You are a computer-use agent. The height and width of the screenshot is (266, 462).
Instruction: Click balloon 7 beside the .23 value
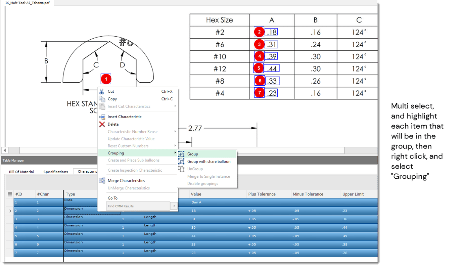[x=260, y=93]
